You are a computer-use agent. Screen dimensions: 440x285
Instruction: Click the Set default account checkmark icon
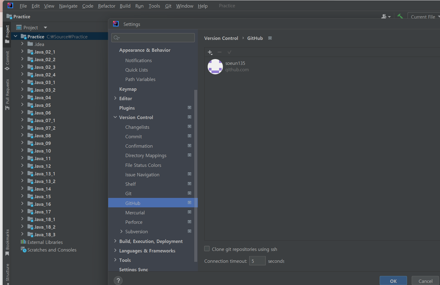point(229,52)
